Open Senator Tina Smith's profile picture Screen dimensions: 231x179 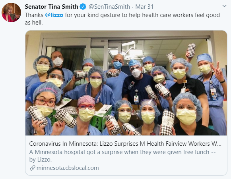point(11,12)
